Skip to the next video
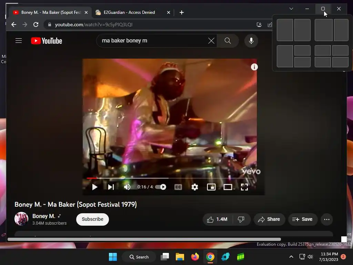The width and height of the screenshot is (353, 265). 111,187
